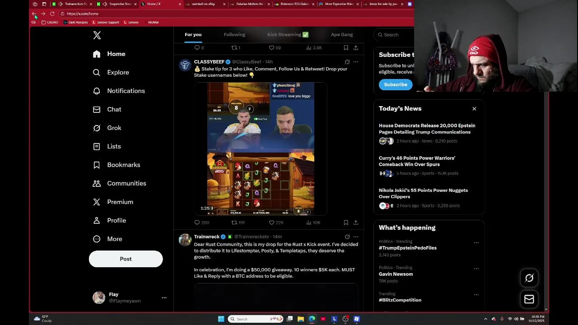Go back in the browser

34,14
